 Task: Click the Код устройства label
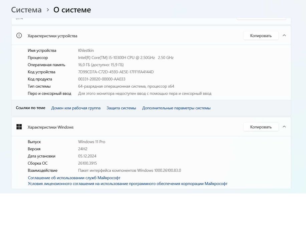click(x=41, y=72)
